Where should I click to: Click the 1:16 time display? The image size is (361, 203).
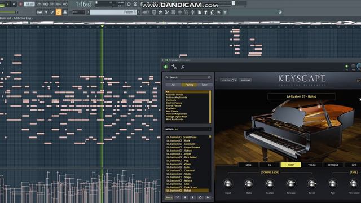click(x=83, y=4)
